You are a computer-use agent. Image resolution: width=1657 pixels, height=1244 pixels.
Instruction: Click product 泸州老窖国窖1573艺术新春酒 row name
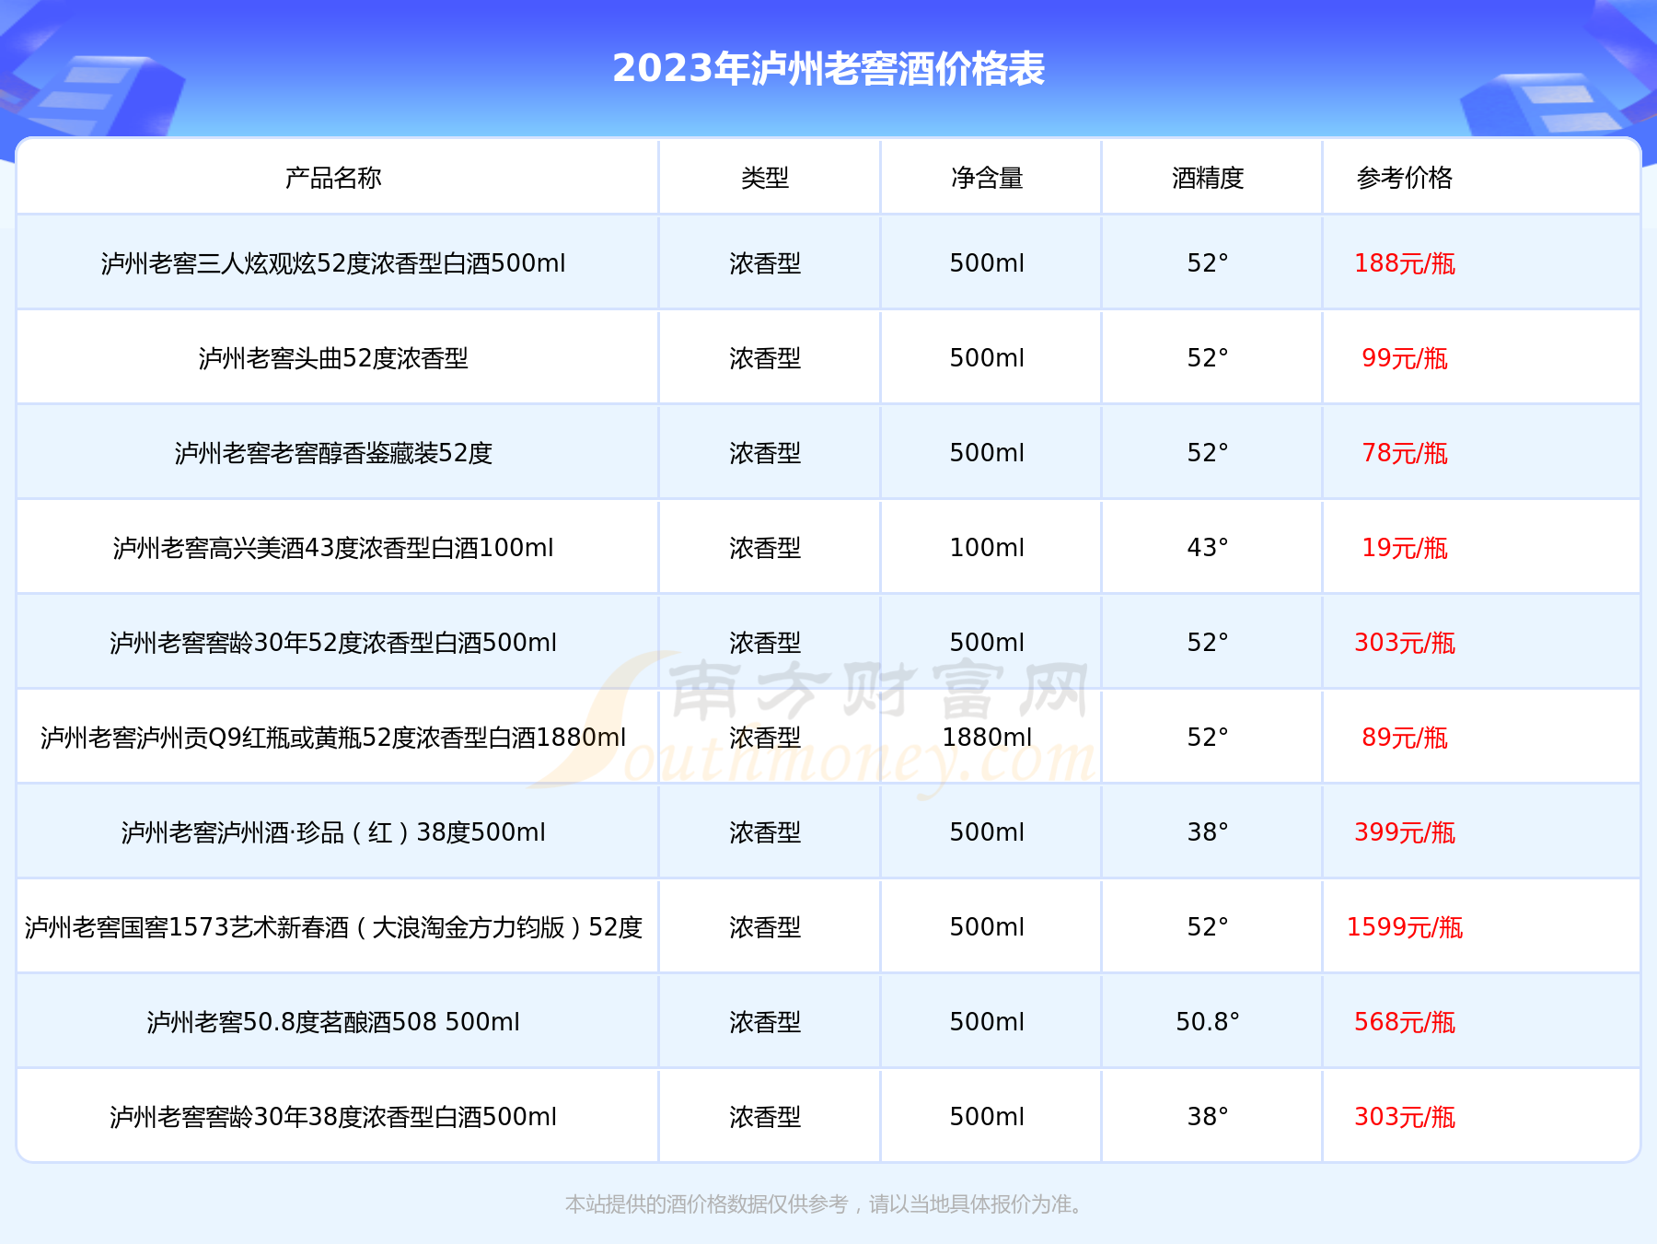333,927
